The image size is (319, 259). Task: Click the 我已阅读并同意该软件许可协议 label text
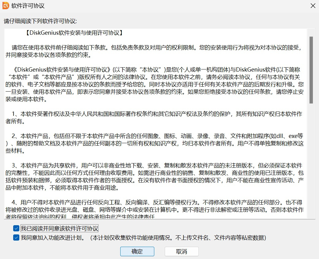59,229
